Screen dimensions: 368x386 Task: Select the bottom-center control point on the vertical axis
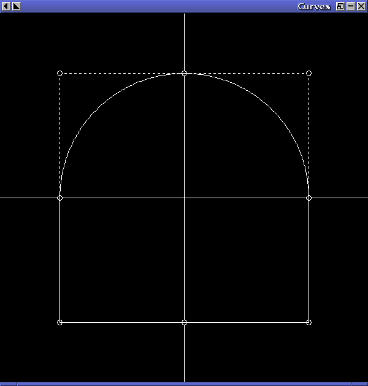click(x=184, y=323)
